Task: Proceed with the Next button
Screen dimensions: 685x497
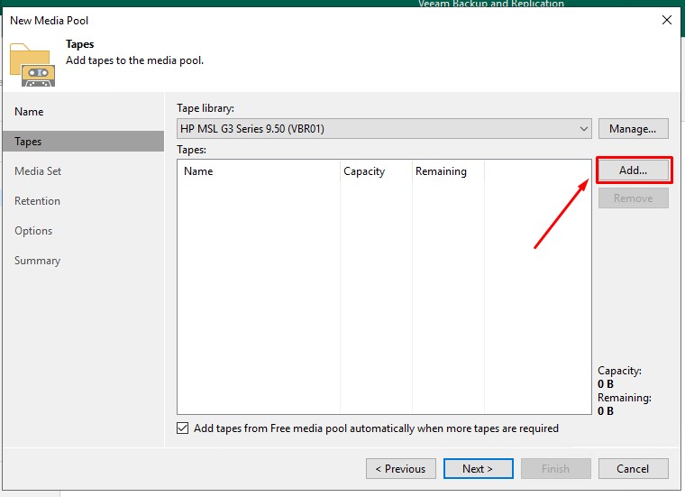Action: 478,469
